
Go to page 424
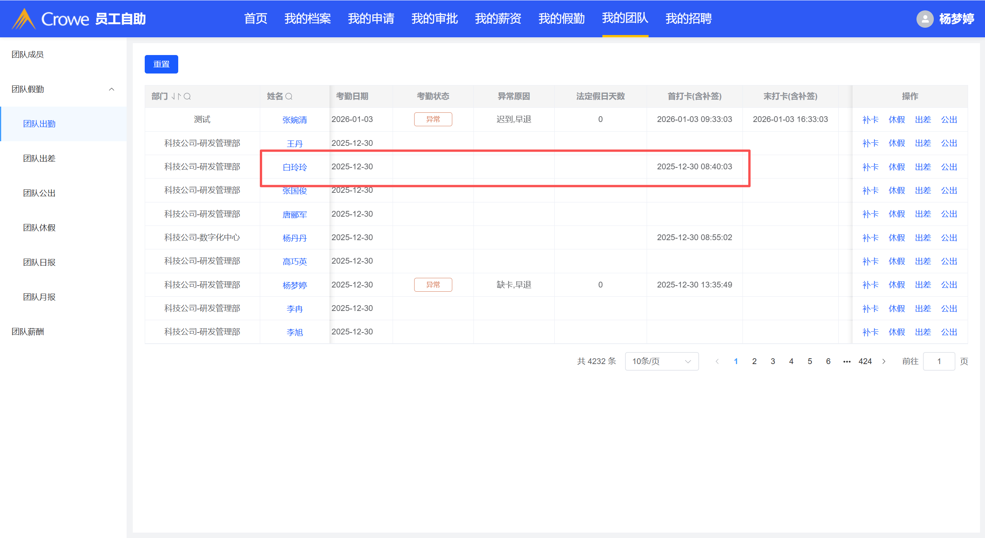(x=865, y=361)
